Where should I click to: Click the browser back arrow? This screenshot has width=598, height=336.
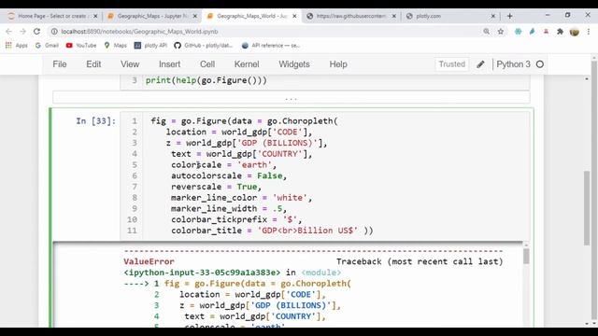point(8,32)
